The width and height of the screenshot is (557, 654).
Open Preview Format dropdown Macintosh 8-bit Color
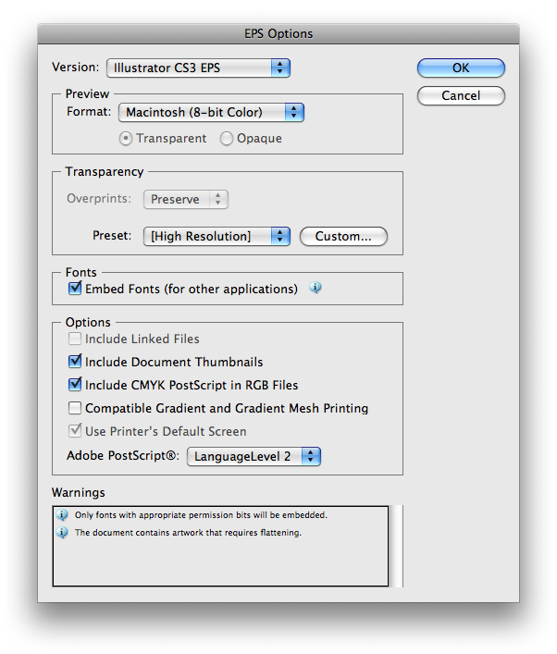tap(211, 112)
